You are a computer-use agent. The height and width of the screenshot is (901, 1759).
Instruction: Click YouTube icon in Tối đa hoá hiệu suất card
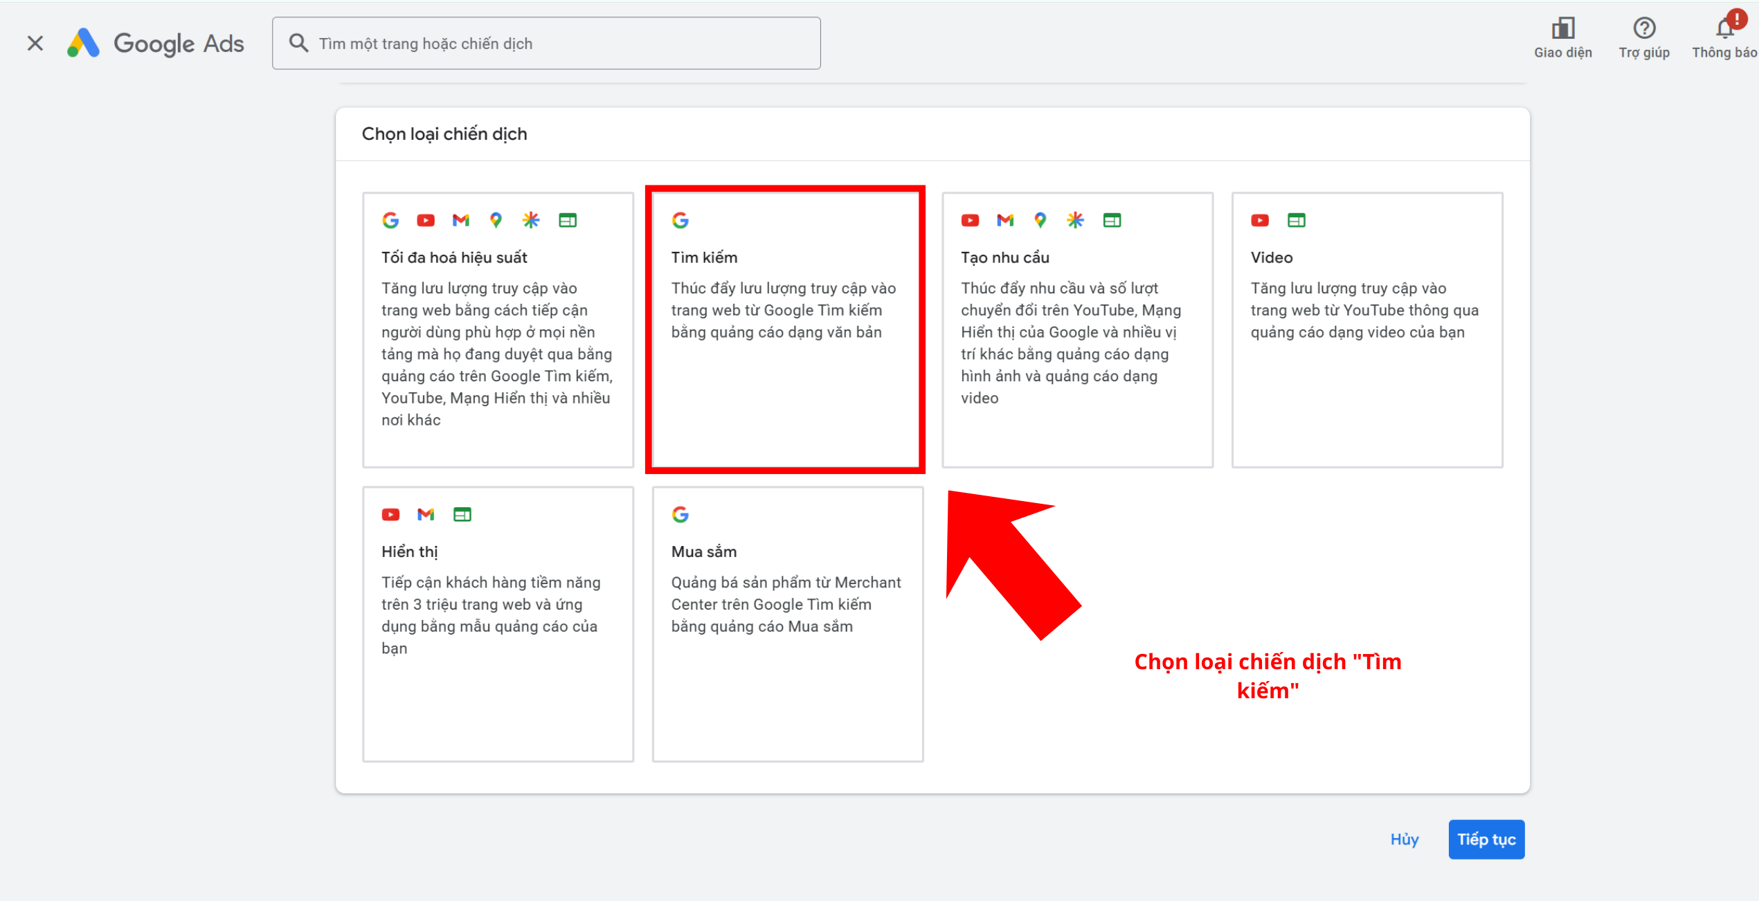426,220
